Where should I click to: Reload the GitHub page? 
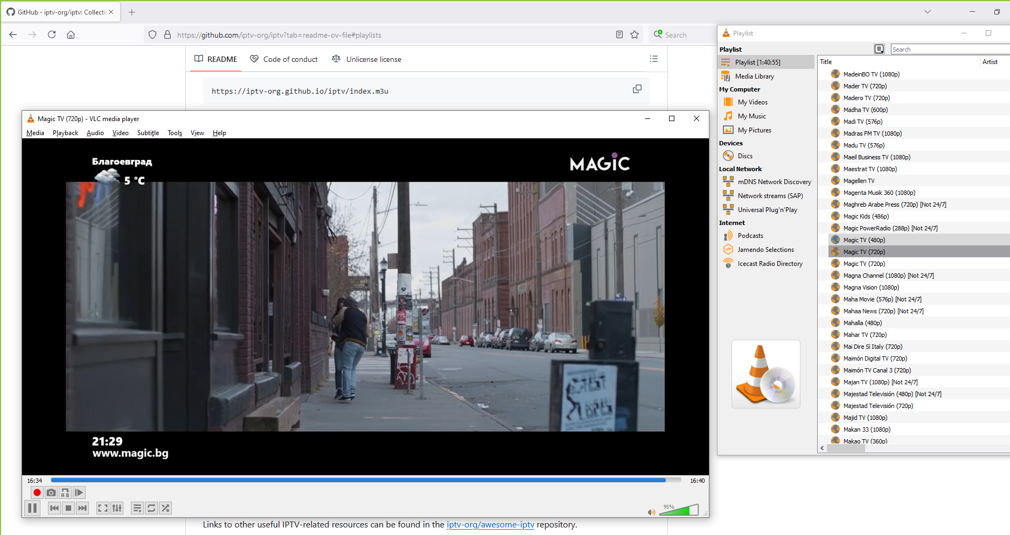[x=52, y=34]
